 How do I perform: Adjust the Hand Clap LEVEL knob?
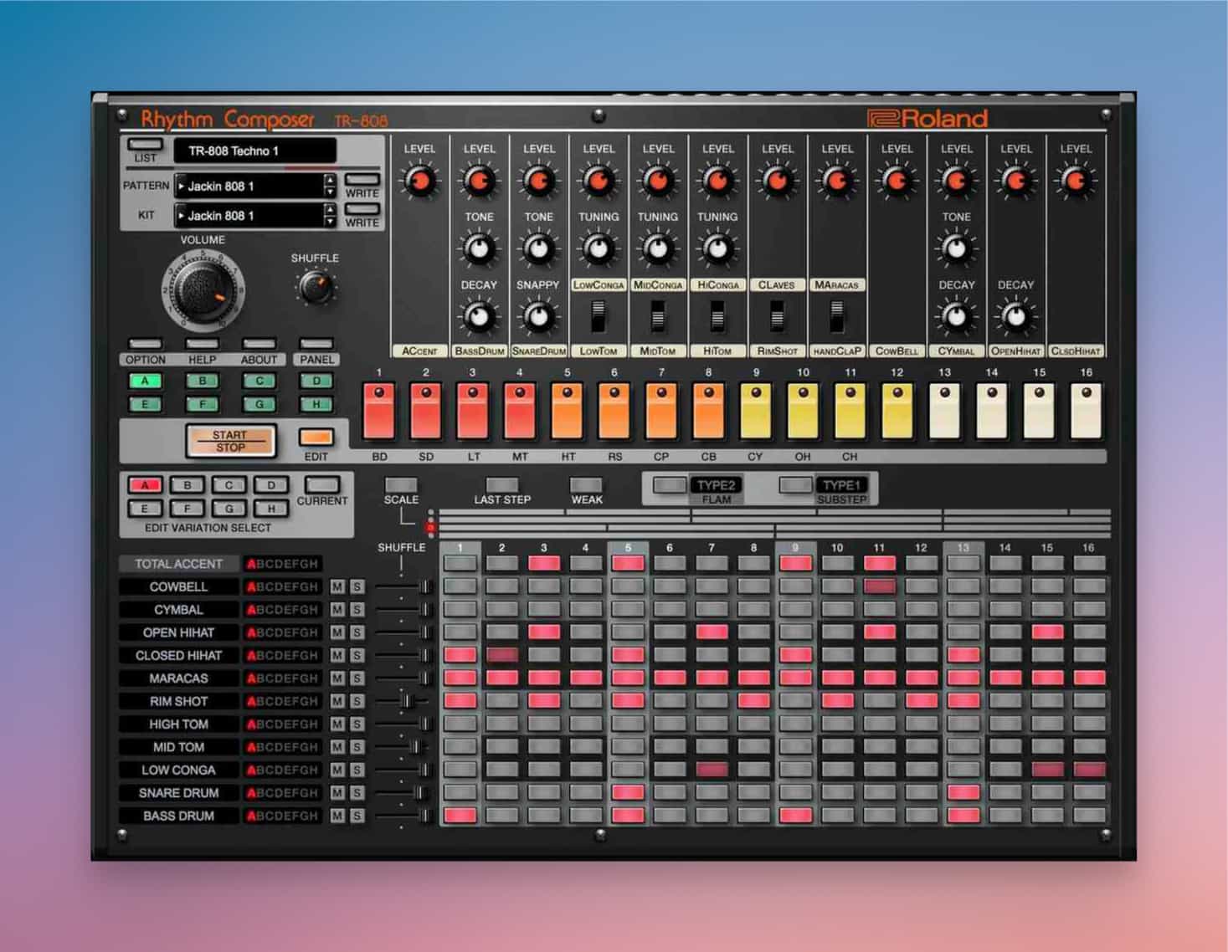[x=836, y=180]
